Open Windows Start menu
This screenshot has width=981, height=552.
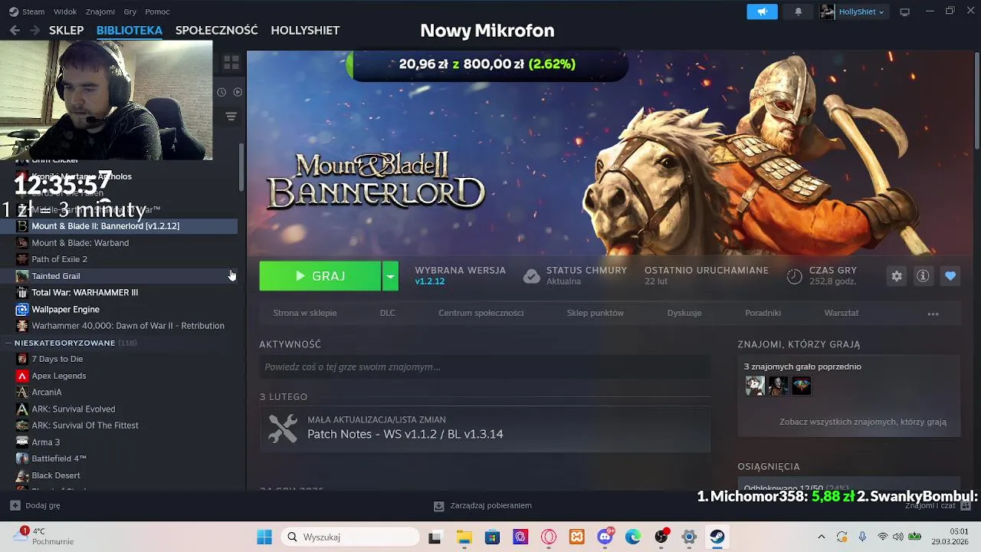264,537
